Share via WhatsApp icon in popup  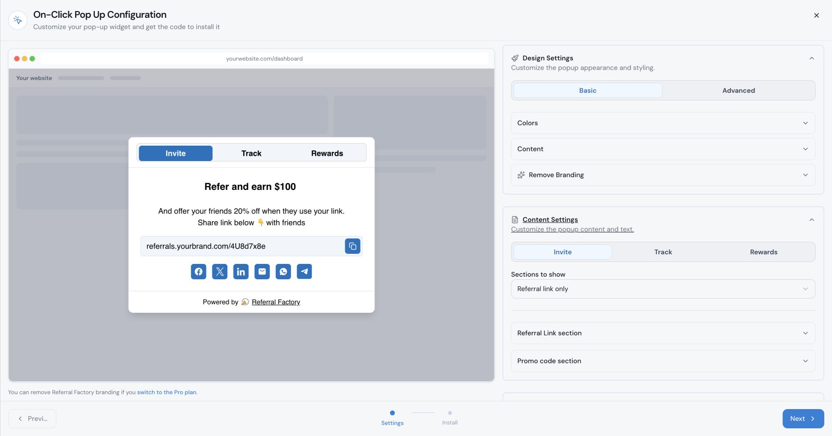283,272
